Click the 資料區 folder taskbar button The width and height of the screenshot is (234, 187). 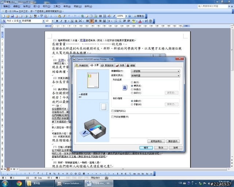(x=39, y=183)
